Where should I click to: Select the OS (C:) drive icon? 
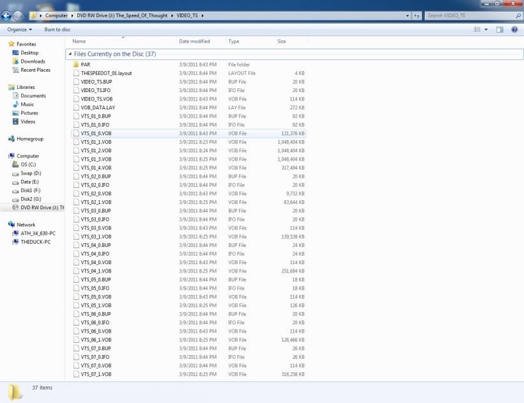pyautogui.click(x=15, y=164)
